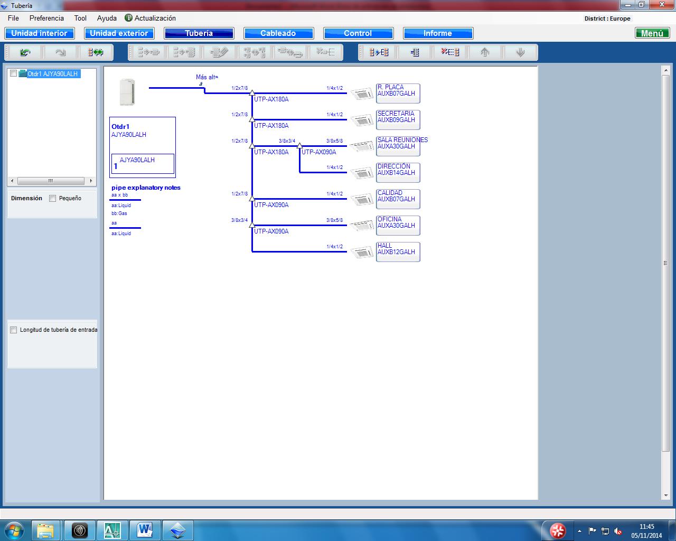Show hidden system tray icons

[x=579, y=531]
